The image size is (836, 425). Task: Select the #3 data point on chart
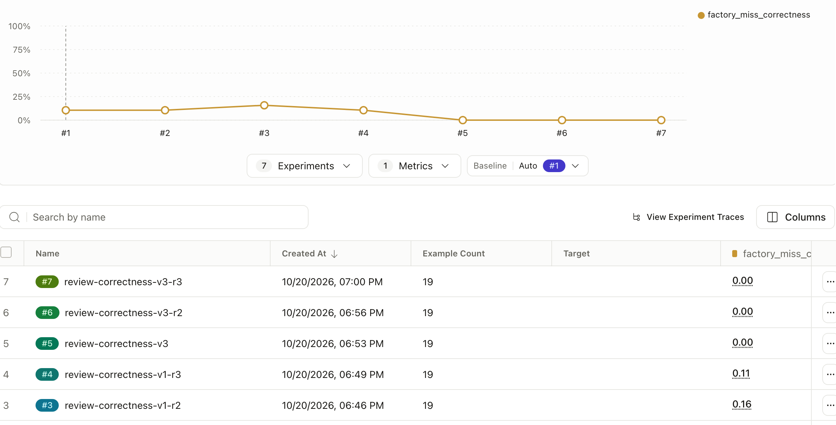pyautogui.click(x=264, y=105)
